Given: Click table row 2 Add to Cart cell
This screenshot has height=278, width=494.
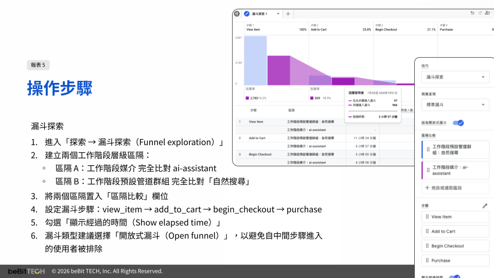Looking at the screenshot, I should [x=257, y=138].
